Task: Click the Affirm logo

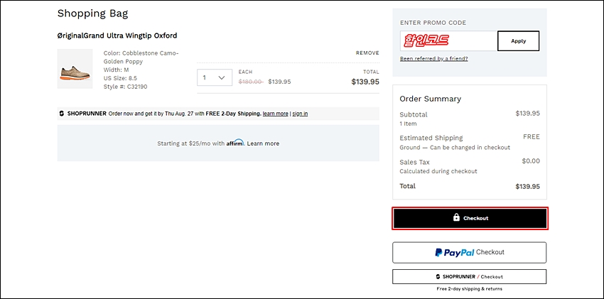Action: 235,143
